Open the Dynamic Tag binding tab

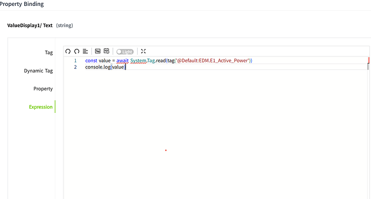click(38, 71)
